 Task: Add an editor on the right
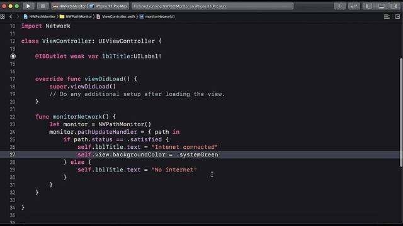tap(397, 17)
